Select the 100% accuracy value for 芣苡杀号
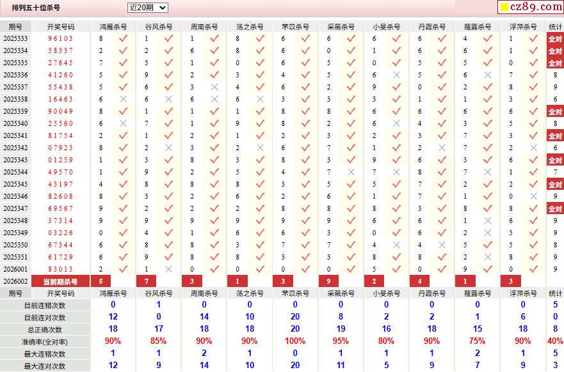564x372 pixels. (295, 341)
